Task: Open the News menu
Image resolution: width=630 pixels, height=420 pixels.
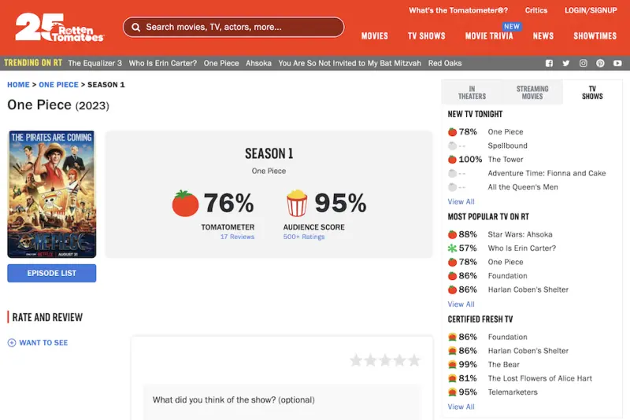Action: (x=543, y=36)
